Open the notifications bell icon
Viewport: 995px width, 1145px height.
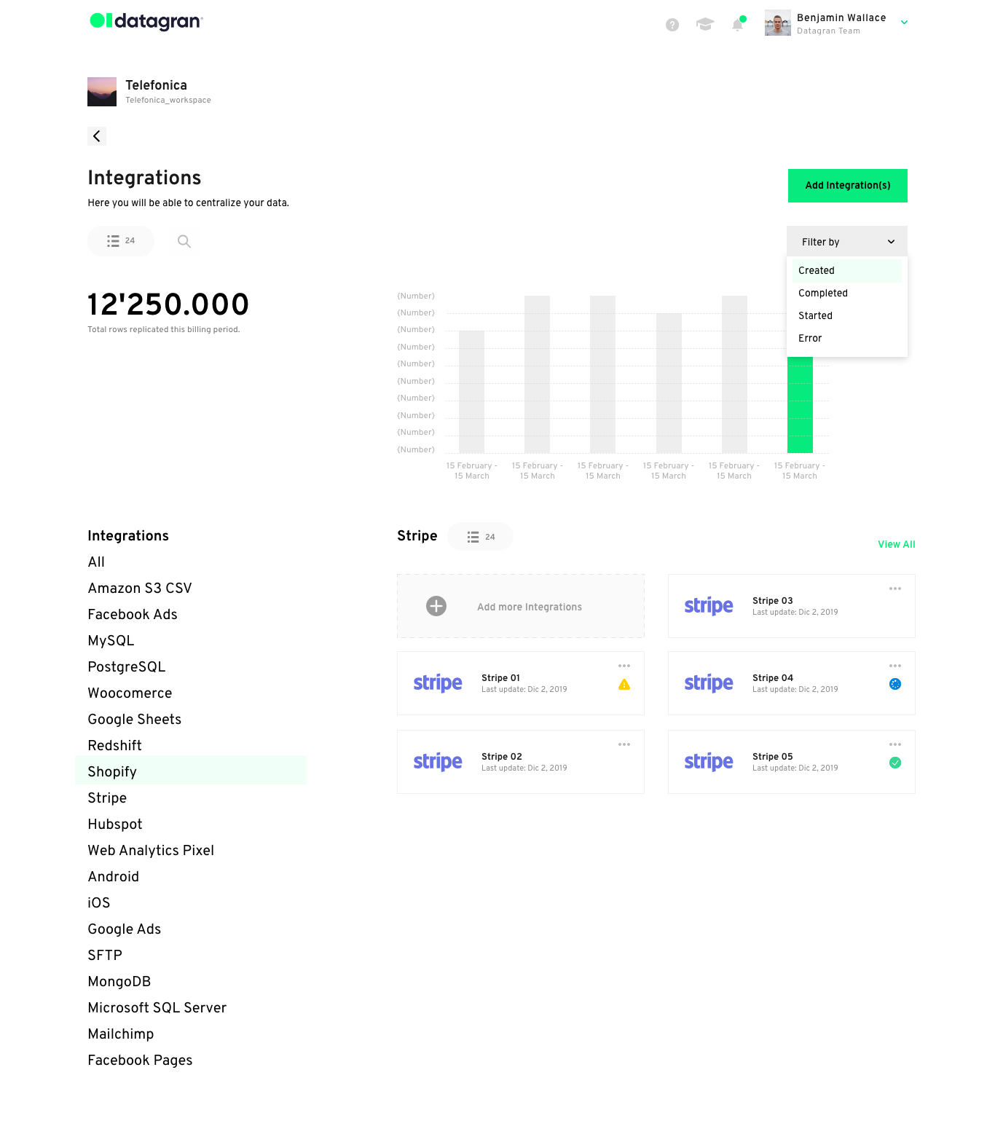[x=738, y=25]
